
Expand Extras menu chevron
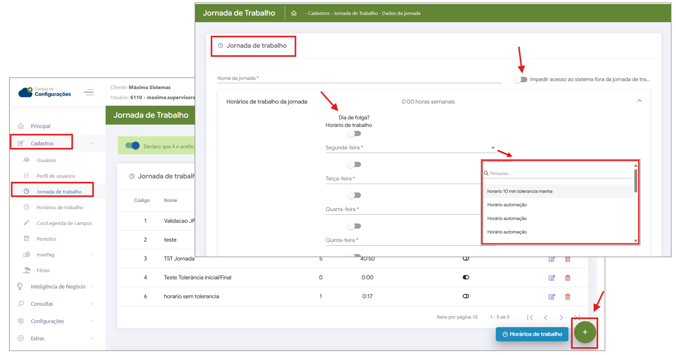click(92, 339)
